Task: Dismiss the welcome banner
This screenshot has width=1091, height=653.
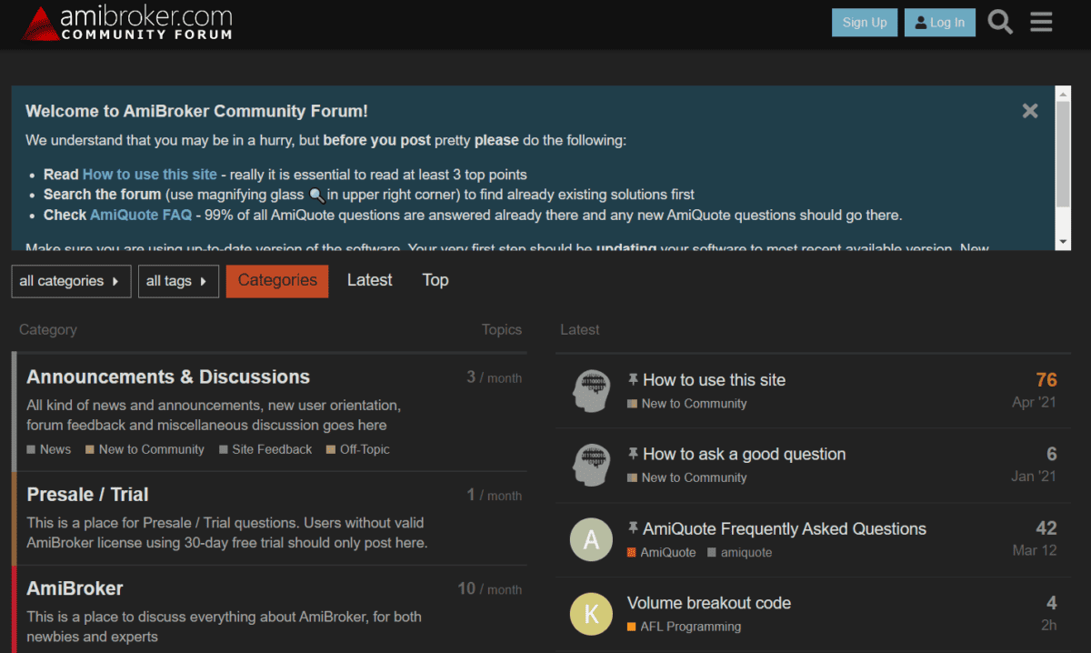Action: (1030, 110)
